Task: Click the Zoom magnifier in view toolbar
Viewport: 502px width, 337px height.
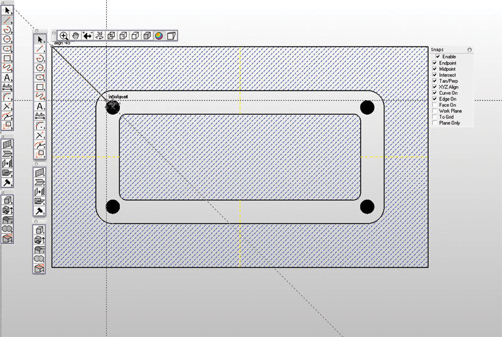Action: coord(64,36)
